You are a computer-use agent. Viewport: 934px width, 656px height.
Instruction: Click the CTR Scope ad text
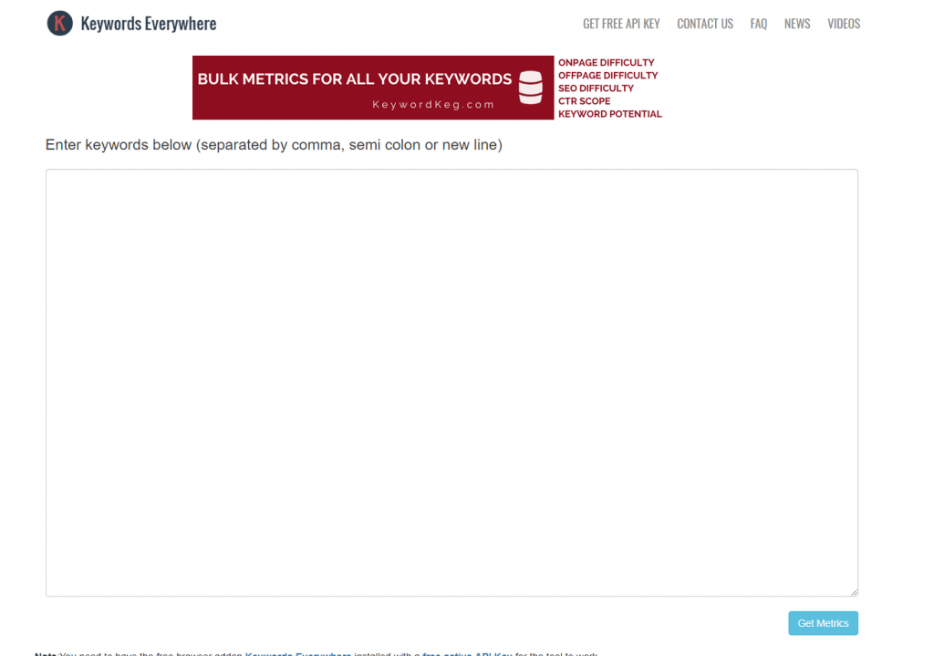(584, 101)
